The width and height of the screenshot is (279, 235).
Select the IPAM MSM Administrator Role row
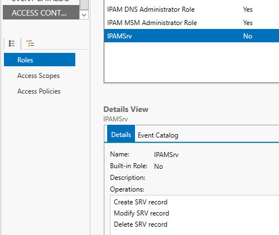[x=191, y=23]
